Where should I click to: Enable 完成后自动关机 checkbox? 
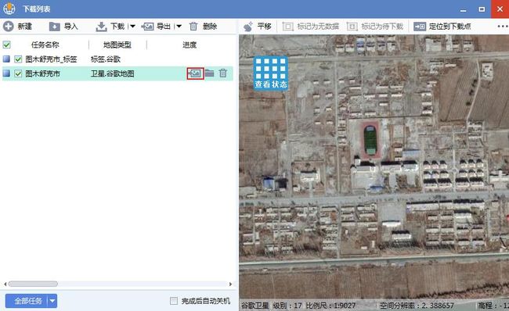(174, 301)
